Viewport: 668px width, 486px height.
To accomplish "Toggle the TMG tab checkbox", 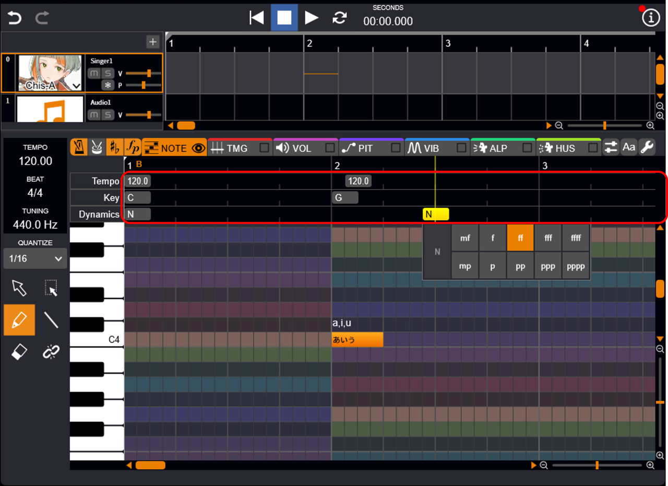I will coord(265,148).
